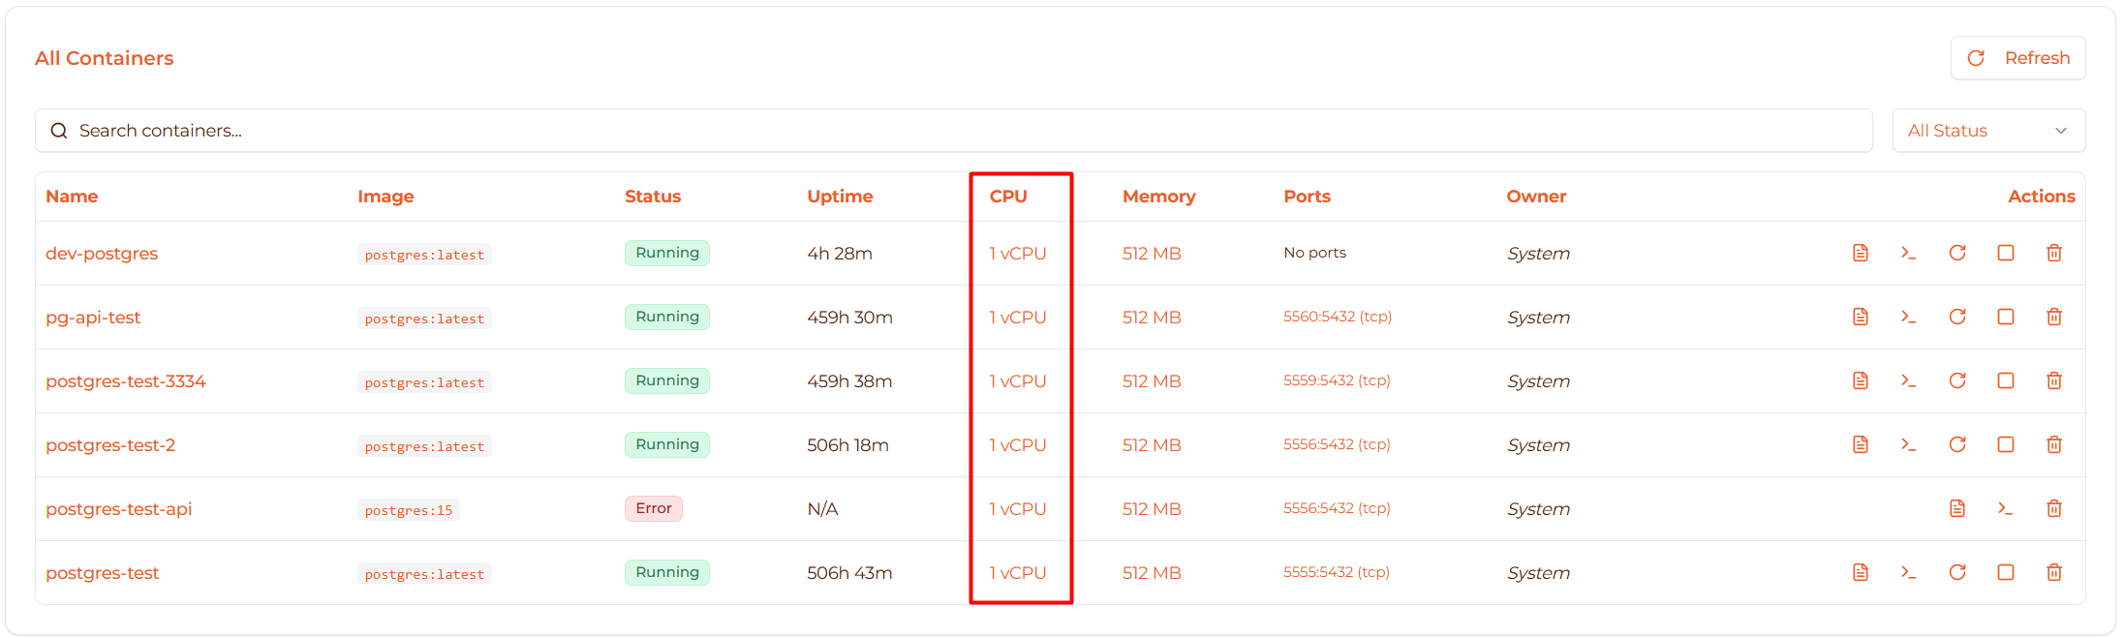Expand the All Status filter dropdown

click(x=1987, y=131)
